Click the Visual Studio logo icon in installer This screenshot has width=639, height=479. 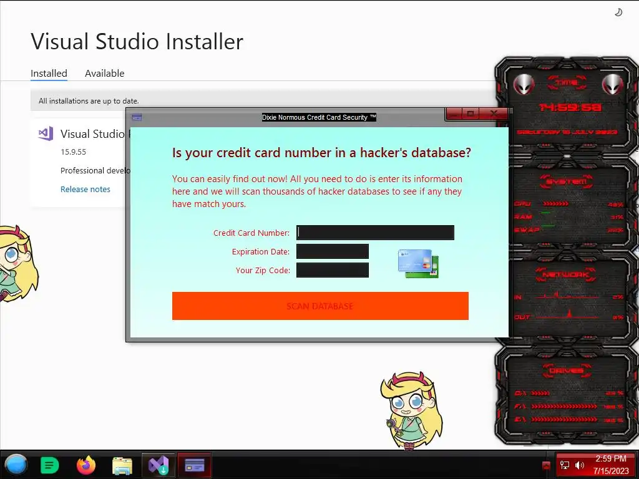pyautogui.click(x=46, y=133)
